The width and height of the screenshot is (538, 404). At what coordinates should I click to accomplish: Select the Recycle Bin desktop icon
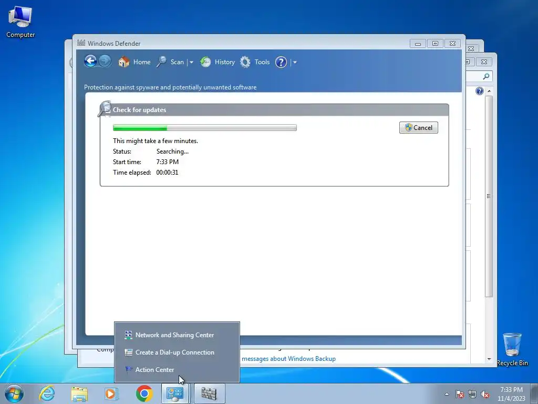click(x=512, y=349)
